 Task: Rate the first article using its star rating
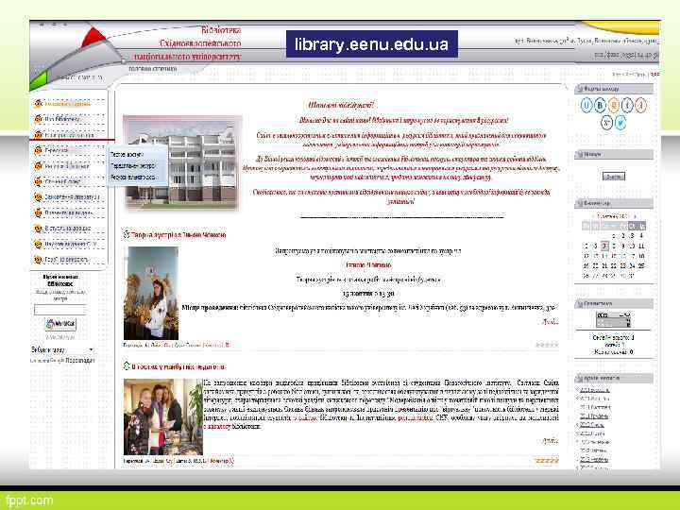547,345
